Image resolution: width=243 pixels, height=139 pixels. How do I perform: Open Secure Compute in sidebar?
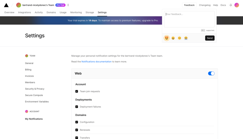point(34,95)
